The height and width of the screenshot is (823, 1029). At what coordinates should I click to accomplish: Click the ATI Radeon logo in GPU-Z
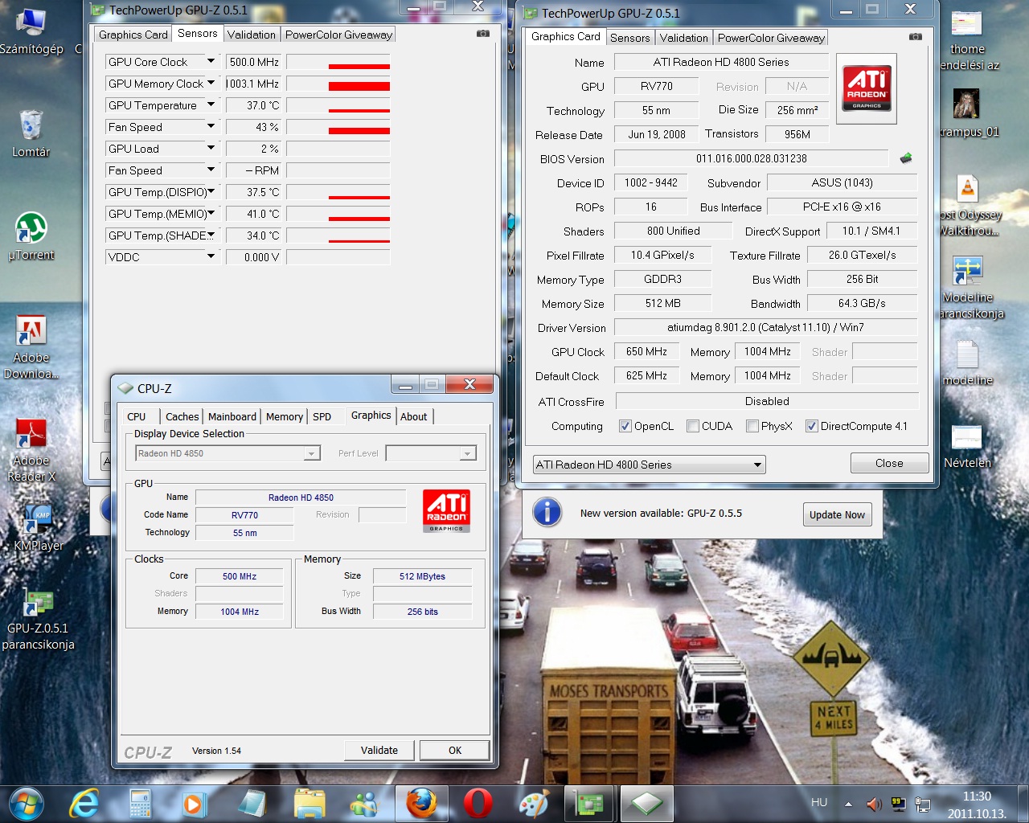point(867,88)
